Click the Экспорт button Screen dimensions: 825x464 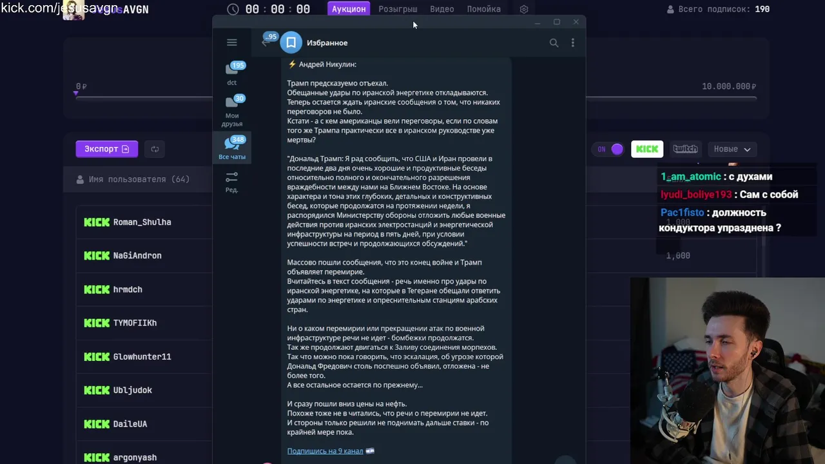pos(107,149)
